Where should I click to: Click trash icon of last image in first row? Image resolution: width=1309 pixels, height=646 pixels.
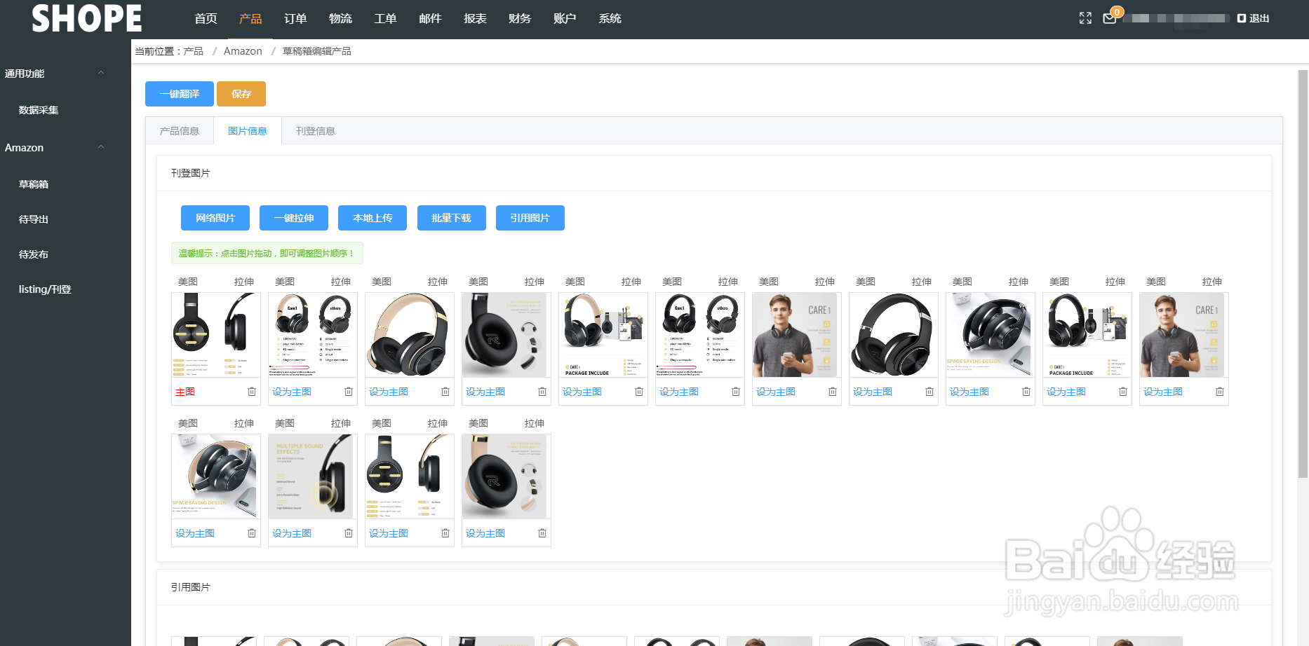[x=1220, y=392]
